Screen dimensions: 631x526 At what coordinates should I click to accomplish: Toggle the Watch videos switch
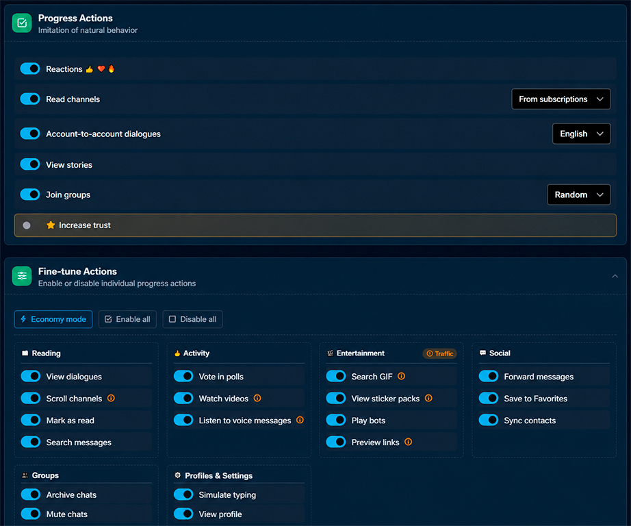click(183, 398)
